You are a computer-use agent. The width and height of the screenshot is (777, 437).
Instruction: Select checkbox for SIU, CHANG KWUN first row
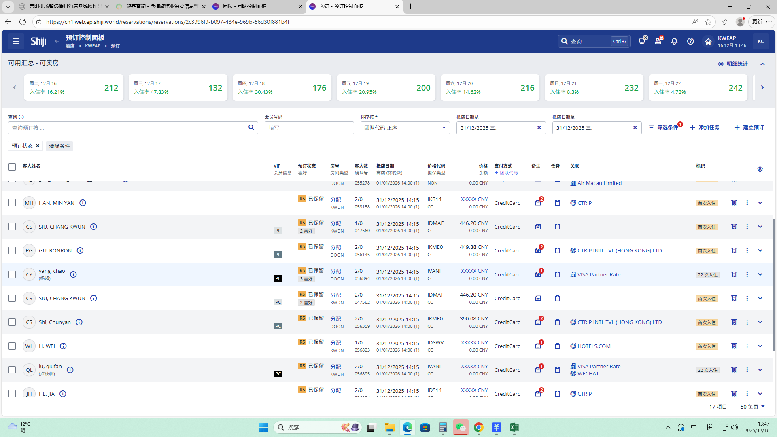click(12, 227)
